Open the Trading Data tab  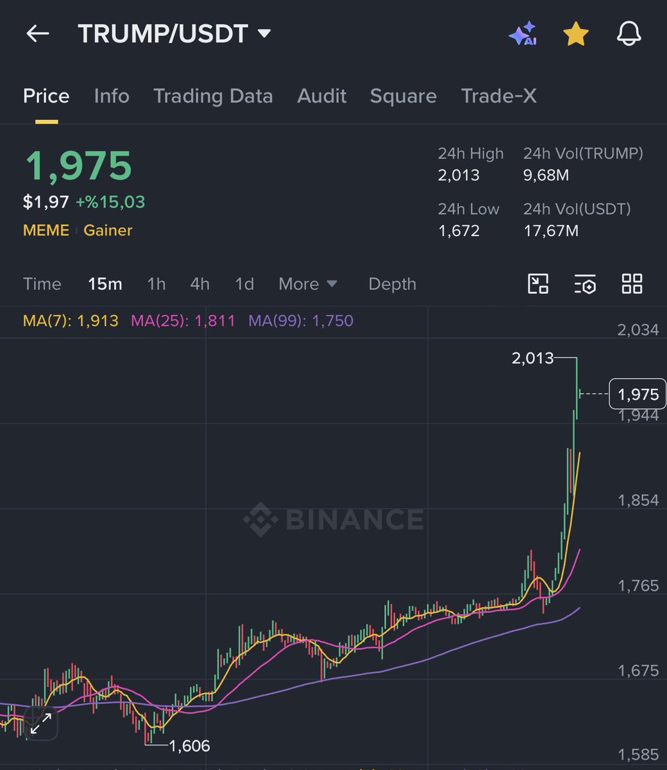213,96
